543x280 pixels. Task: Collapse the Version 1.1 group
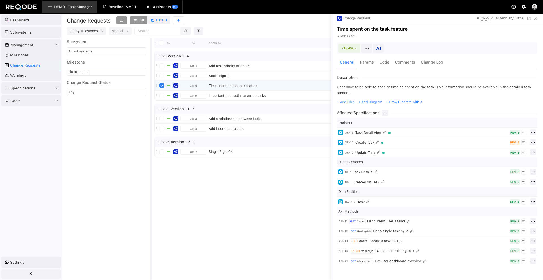[159, 109]
